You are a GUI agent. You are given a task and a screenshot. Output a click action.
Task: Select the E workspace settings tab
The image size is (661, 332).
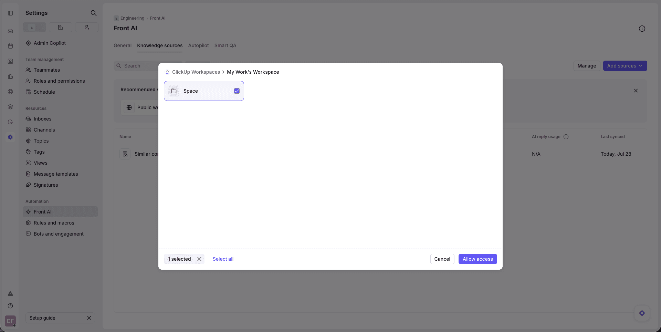pyautogui.click(x=34, y=27)
